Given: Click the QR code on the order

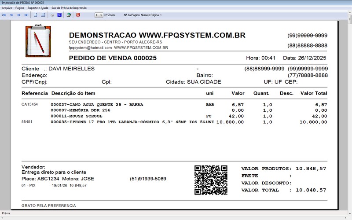Looking at the screenshot, I should point(211,180).
